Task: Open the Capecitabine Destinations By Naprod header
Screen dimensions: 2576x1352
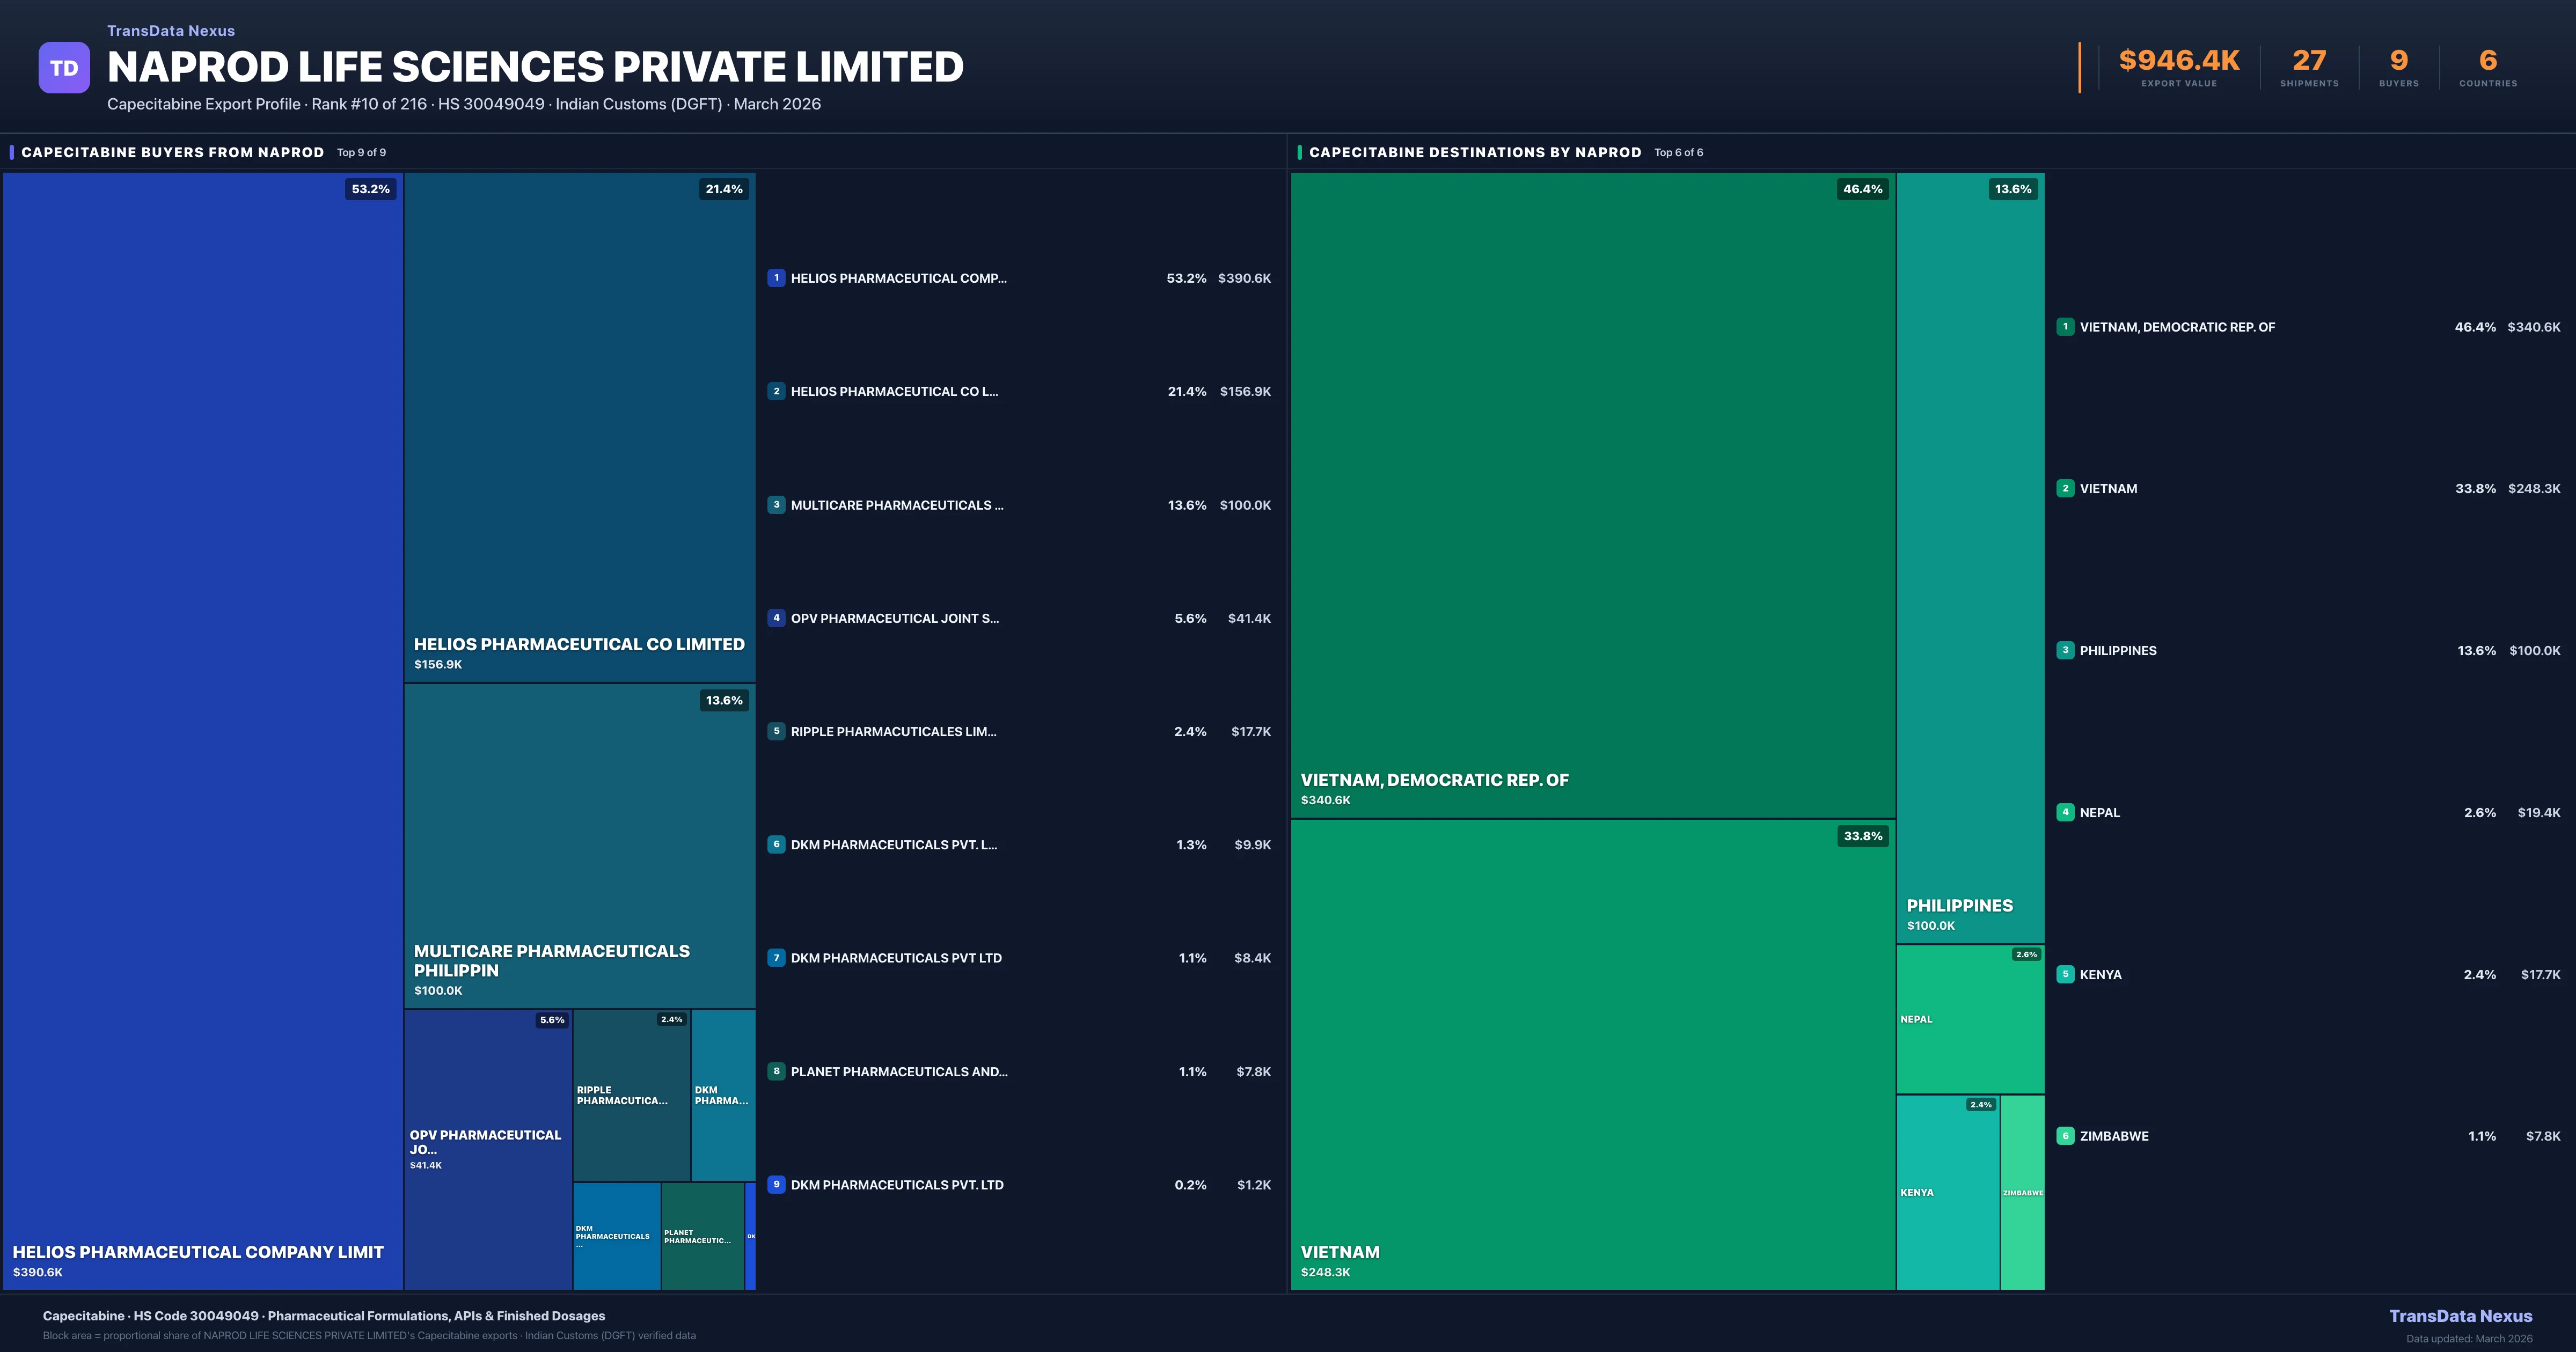Action: coord(1475,152)
